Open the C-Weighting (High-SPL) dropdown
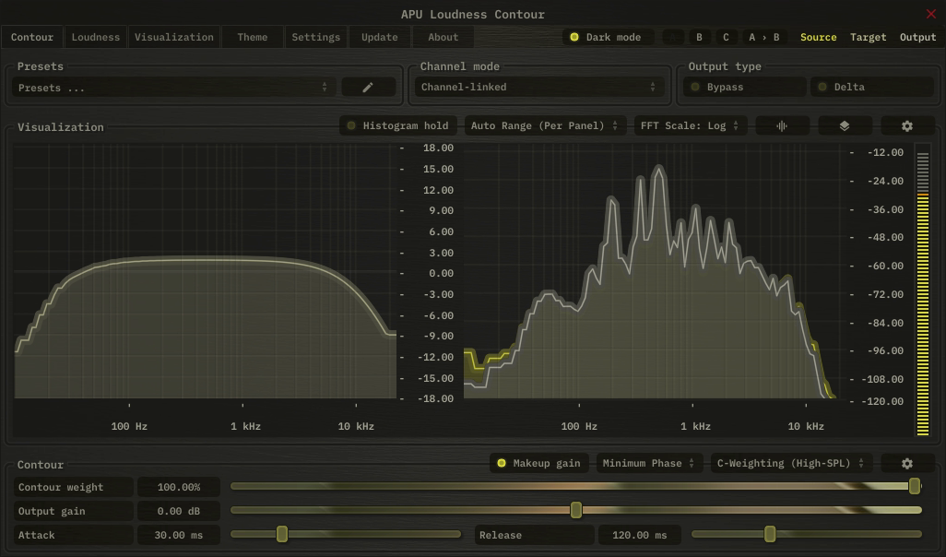Screen dimensions: 946x557 [x=792, y=464]
